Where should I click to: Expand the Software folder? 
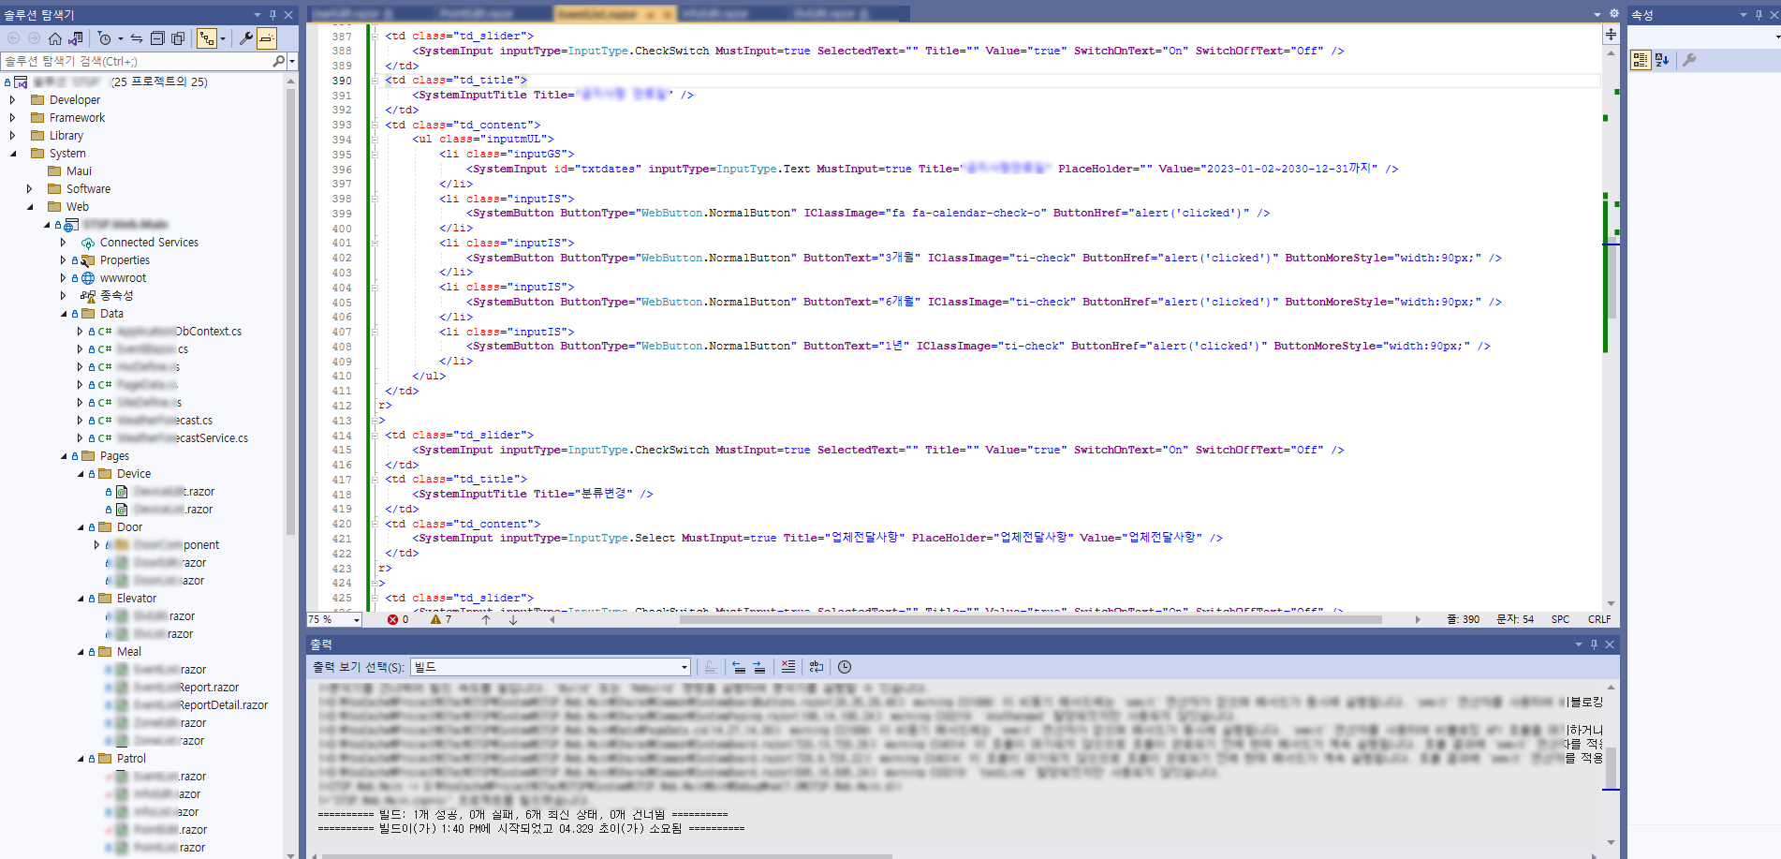pyautogui.click(x=29, y=188)
